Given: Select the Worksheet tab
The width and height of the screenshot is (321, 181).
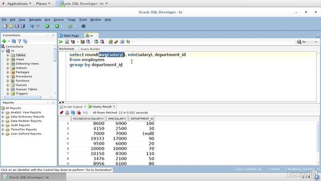Looking at the screenshot, I should point(67,49).
